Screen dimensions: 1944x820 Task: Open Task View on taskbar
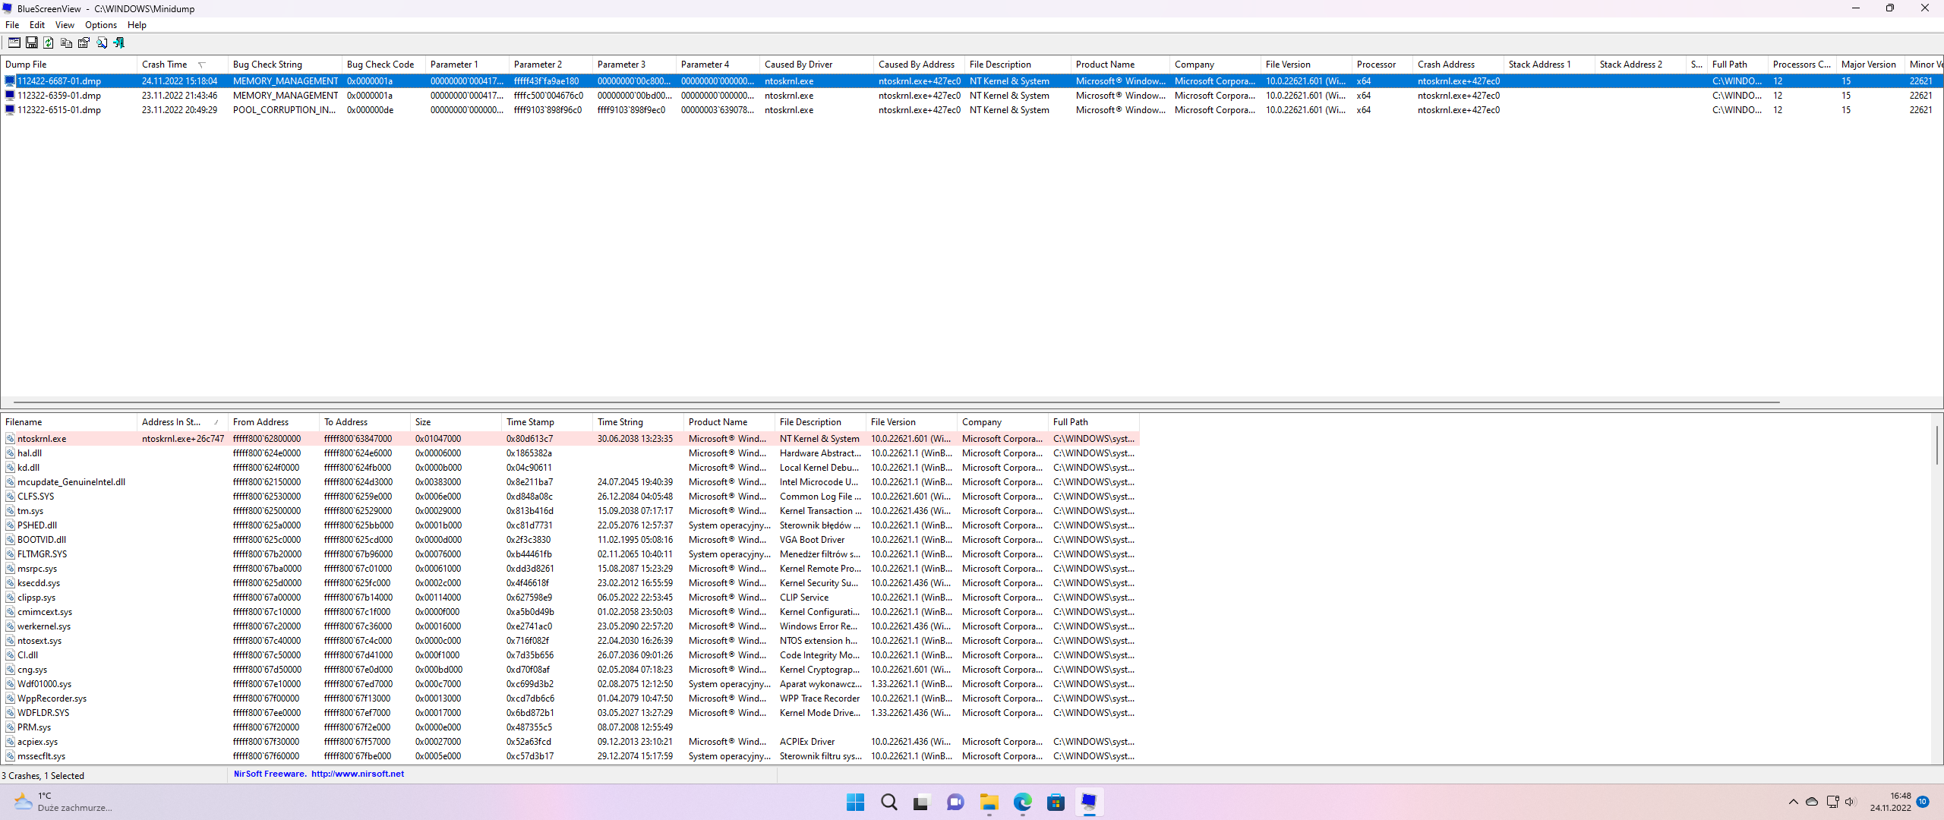point(921,802)
